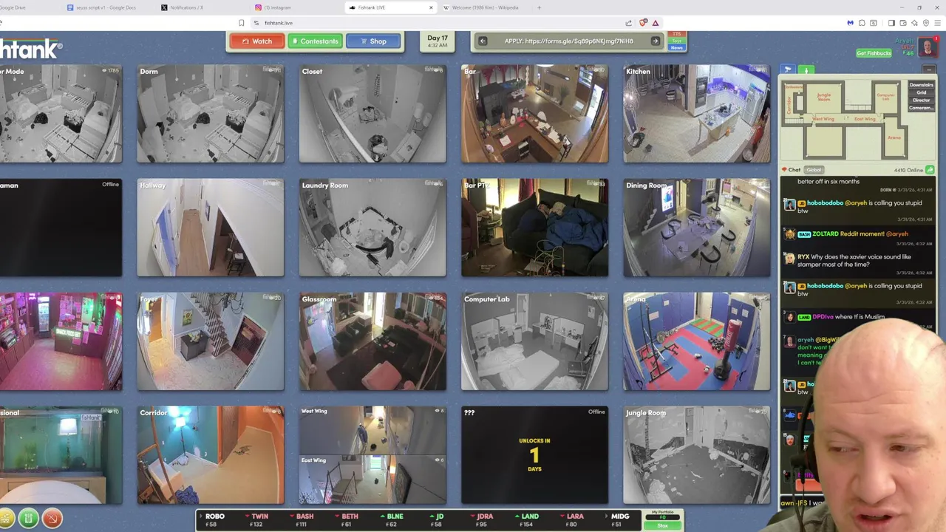Open the Hallway camera feed
The height and width of the screenshot is (532, 946).
210,228
